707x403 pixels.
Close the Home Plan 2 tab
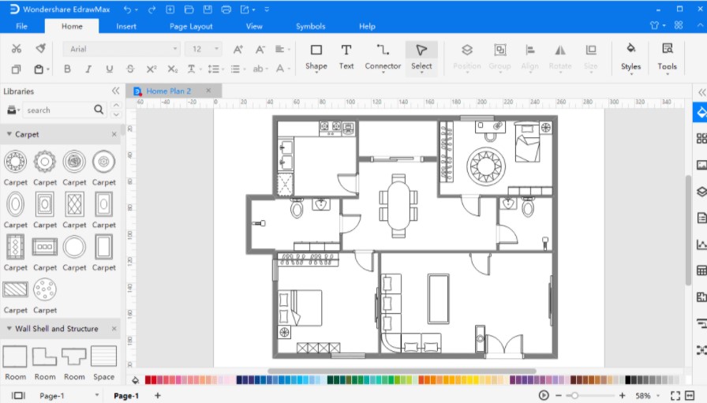(x=208, y=91)
